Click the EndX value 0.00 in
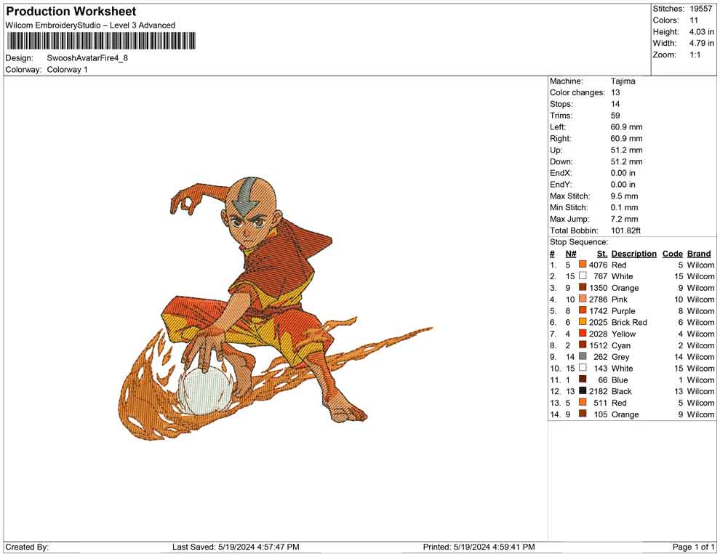 (x=623, y=172)
